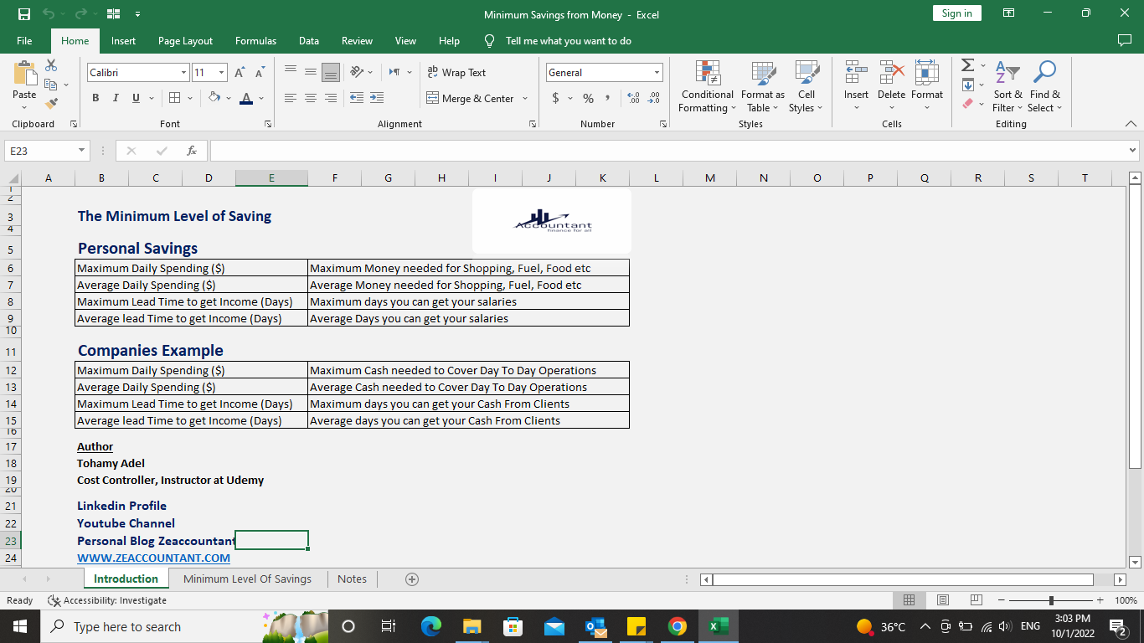Click the Sign in button
The height and width of the screenshot is (643, 1144).
pos(956,13)
